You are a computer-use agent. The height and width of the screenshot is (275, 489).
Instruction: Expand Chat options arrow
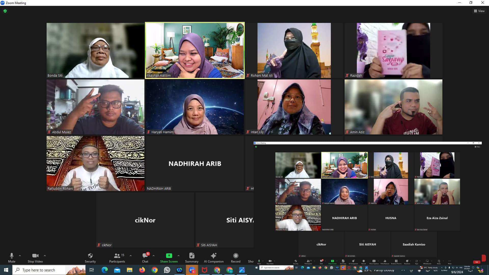(x=154, y=256)
